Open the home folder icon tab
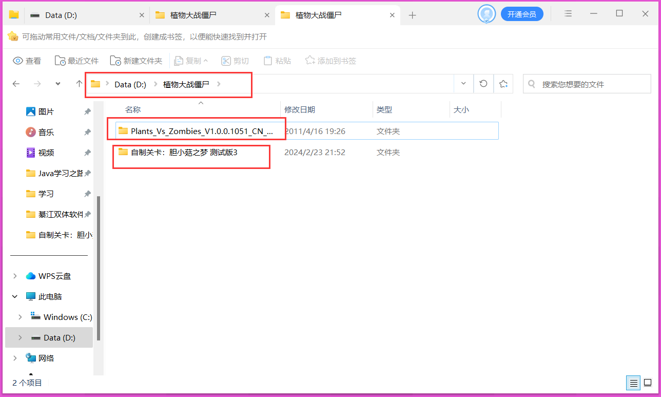This screenshot has height=397, width=661. click(x=13, y=15)
